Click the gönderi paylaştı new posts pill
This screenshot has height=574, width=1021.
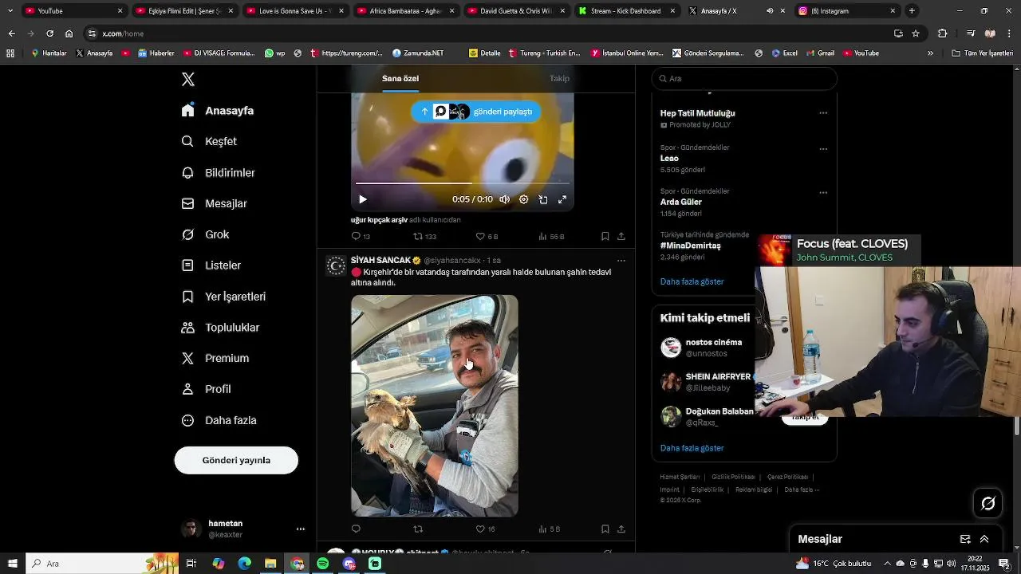tap(475, 112)
